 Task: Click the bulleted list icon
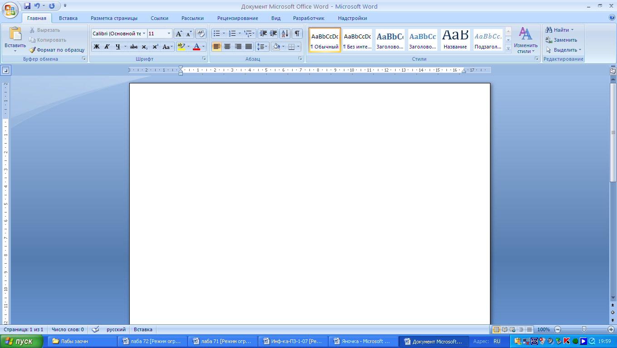tap(217, 34)
